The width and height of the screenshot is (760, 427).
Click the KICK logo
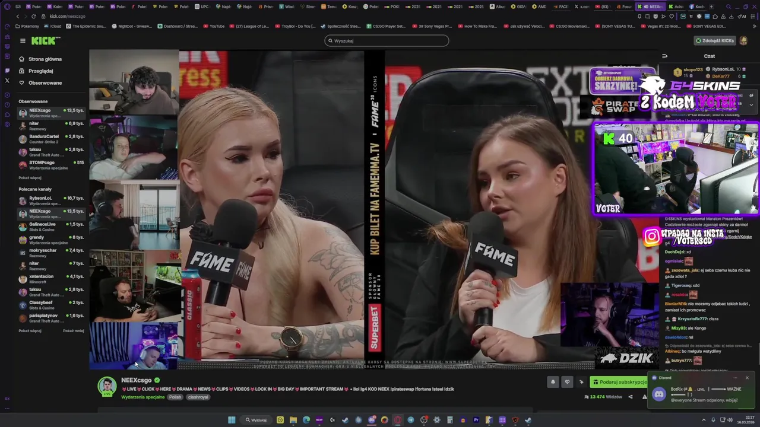click(46, 40)
